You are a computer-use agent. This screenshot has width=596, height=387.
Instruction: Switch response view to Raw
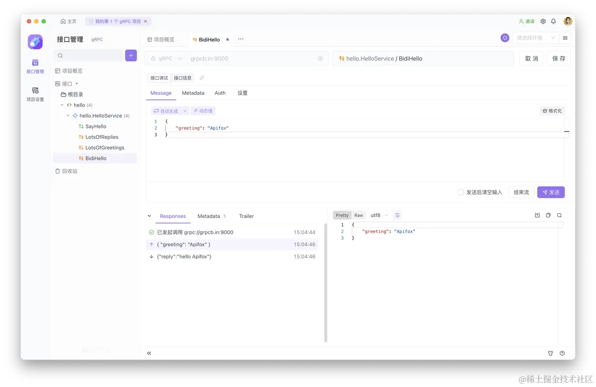click(359, 215)
